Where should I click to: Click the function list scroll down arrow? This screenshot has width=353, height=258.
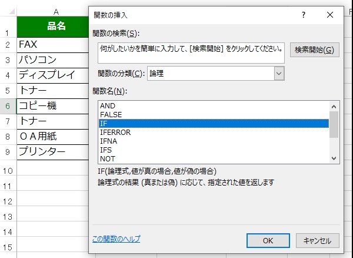pyautogui.click(x=334, y=158)
